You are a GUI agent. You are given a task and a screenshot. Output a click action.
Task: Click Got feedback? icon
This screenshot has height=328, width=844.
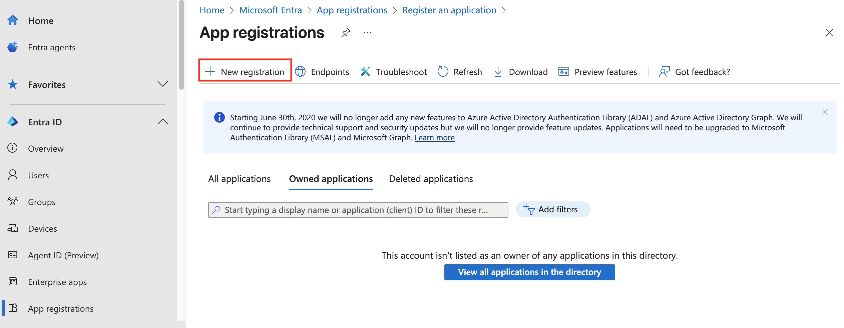pos(664,72)
